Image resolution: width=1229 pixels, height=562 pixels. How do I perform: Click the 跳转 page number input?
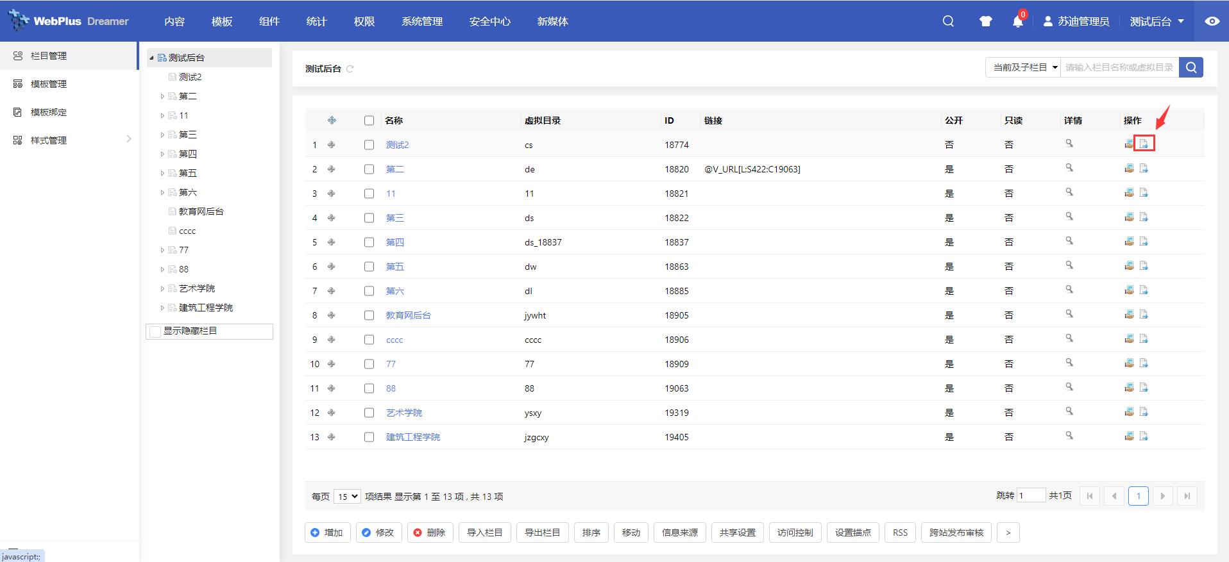tap(1031, 495)
